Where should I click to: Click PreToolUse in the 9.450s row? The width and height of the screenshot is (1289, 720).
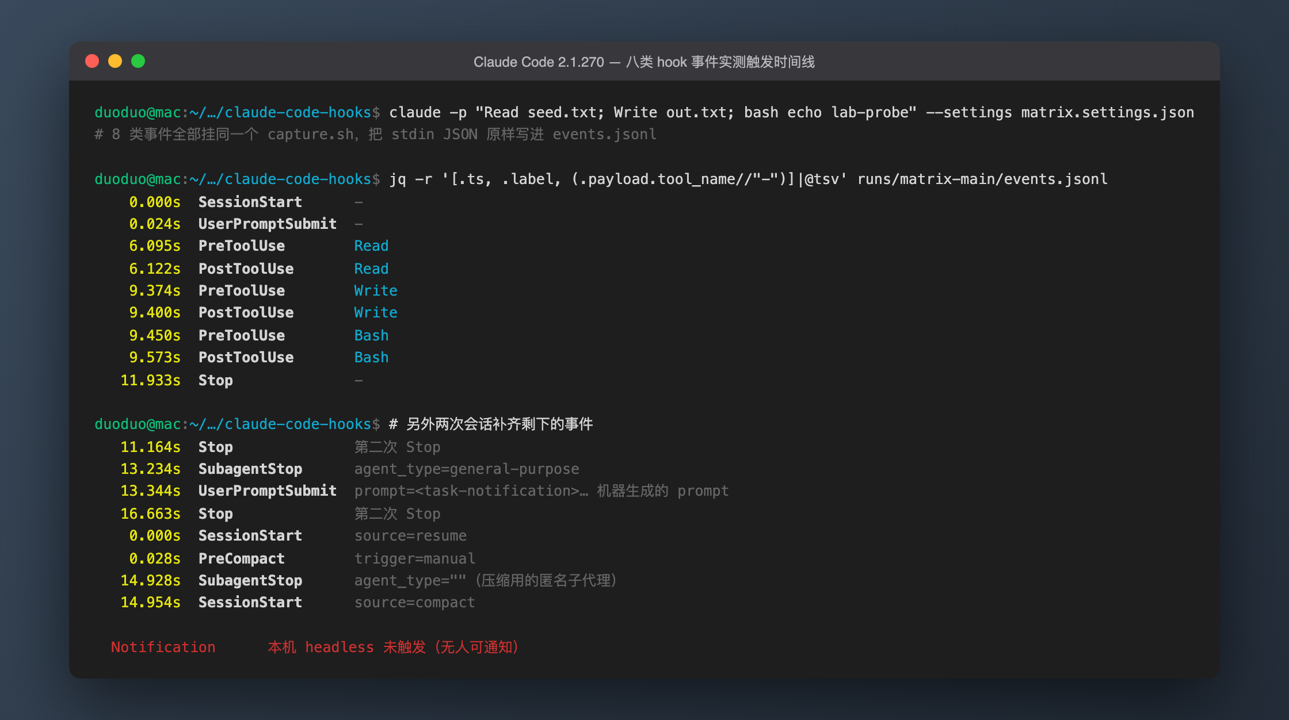click(x=242, y=335)
